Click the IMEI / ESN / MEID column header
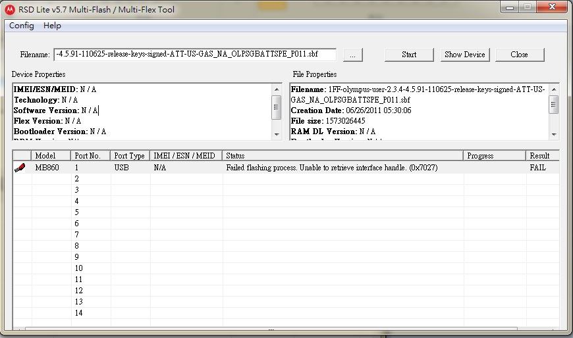573x338 pixels. pyautogui.click(x=186, y=156)
